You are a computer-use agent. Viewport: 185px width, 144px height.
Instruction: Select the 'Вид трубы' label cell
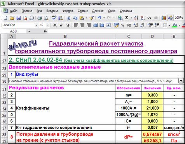coord(100,75)
